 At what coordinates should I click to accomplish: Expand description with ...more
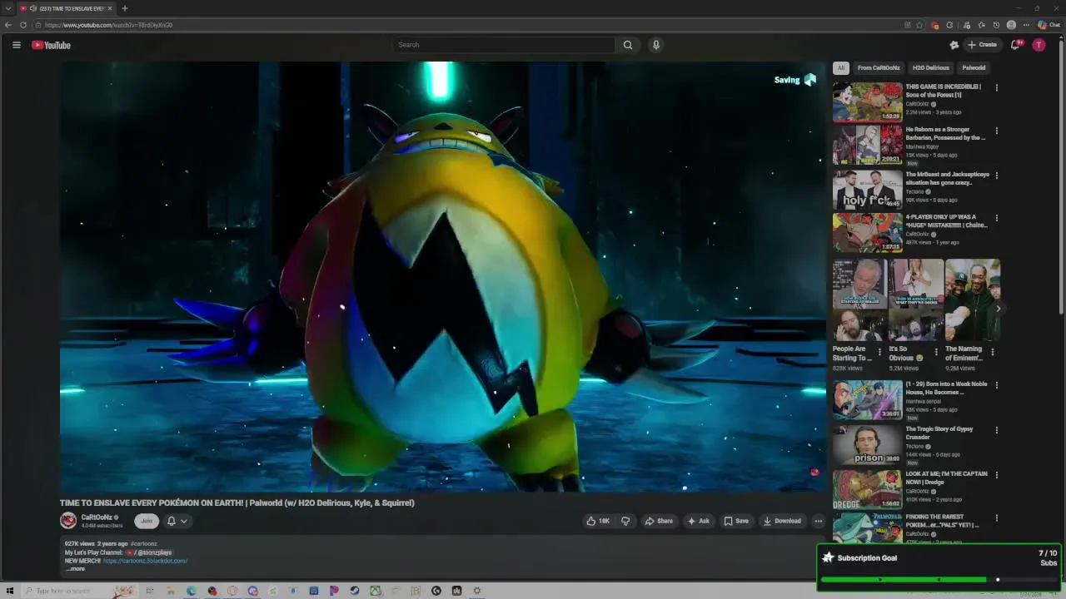click(75, 569)
